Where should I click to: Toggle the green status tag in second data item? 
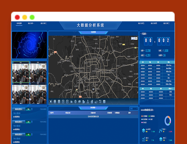[x=28, y=122]
